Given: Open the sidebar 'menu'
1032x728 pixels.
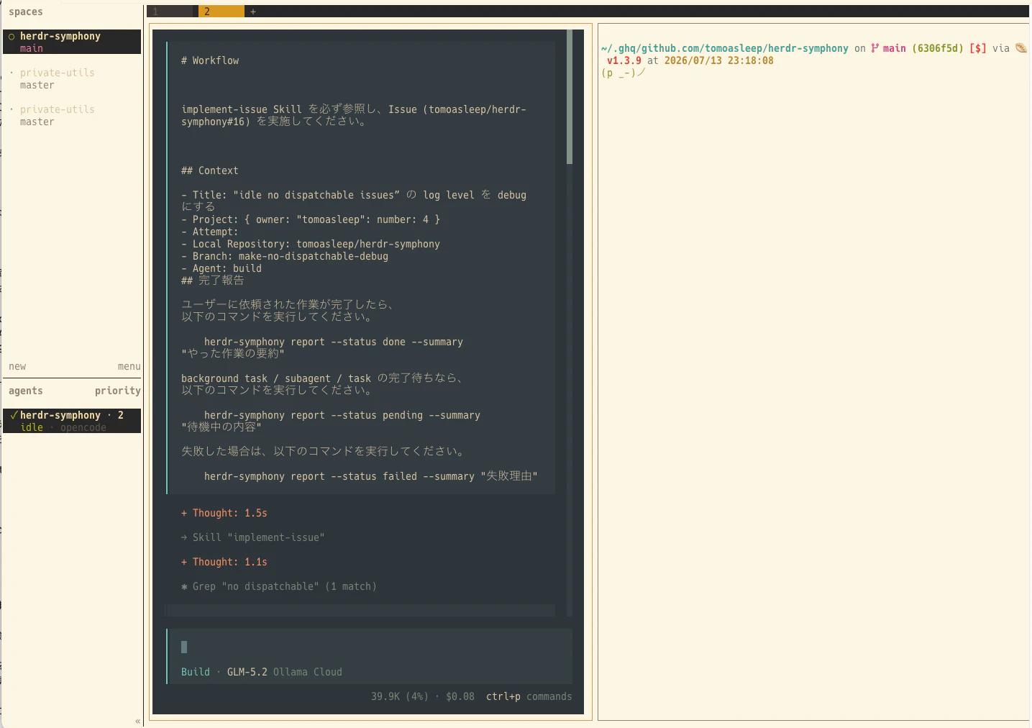Looking at the screenshot, I should coord(129,366).
